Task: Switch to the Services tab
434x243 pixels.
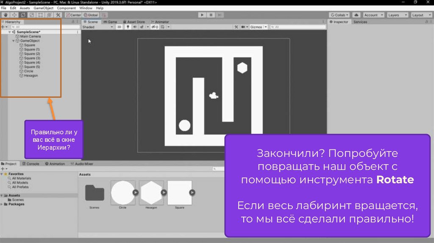Action: coord(360,22)
